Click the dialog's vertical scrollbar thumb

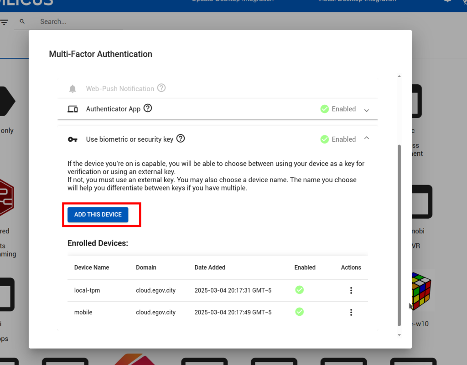[399, 236]
